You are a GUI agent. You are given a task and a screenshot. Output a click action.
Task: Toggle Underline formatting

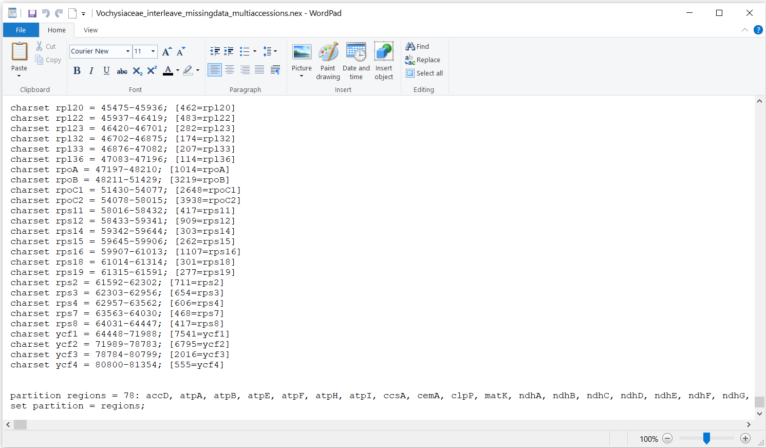pyautogui.click(x=106, y=70)
